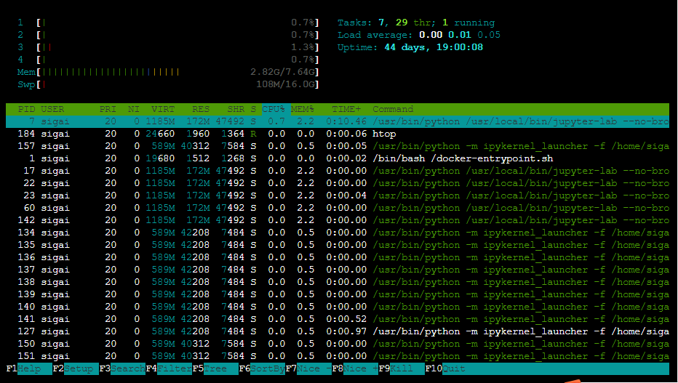Sort by the RES column header

[201, 109]
